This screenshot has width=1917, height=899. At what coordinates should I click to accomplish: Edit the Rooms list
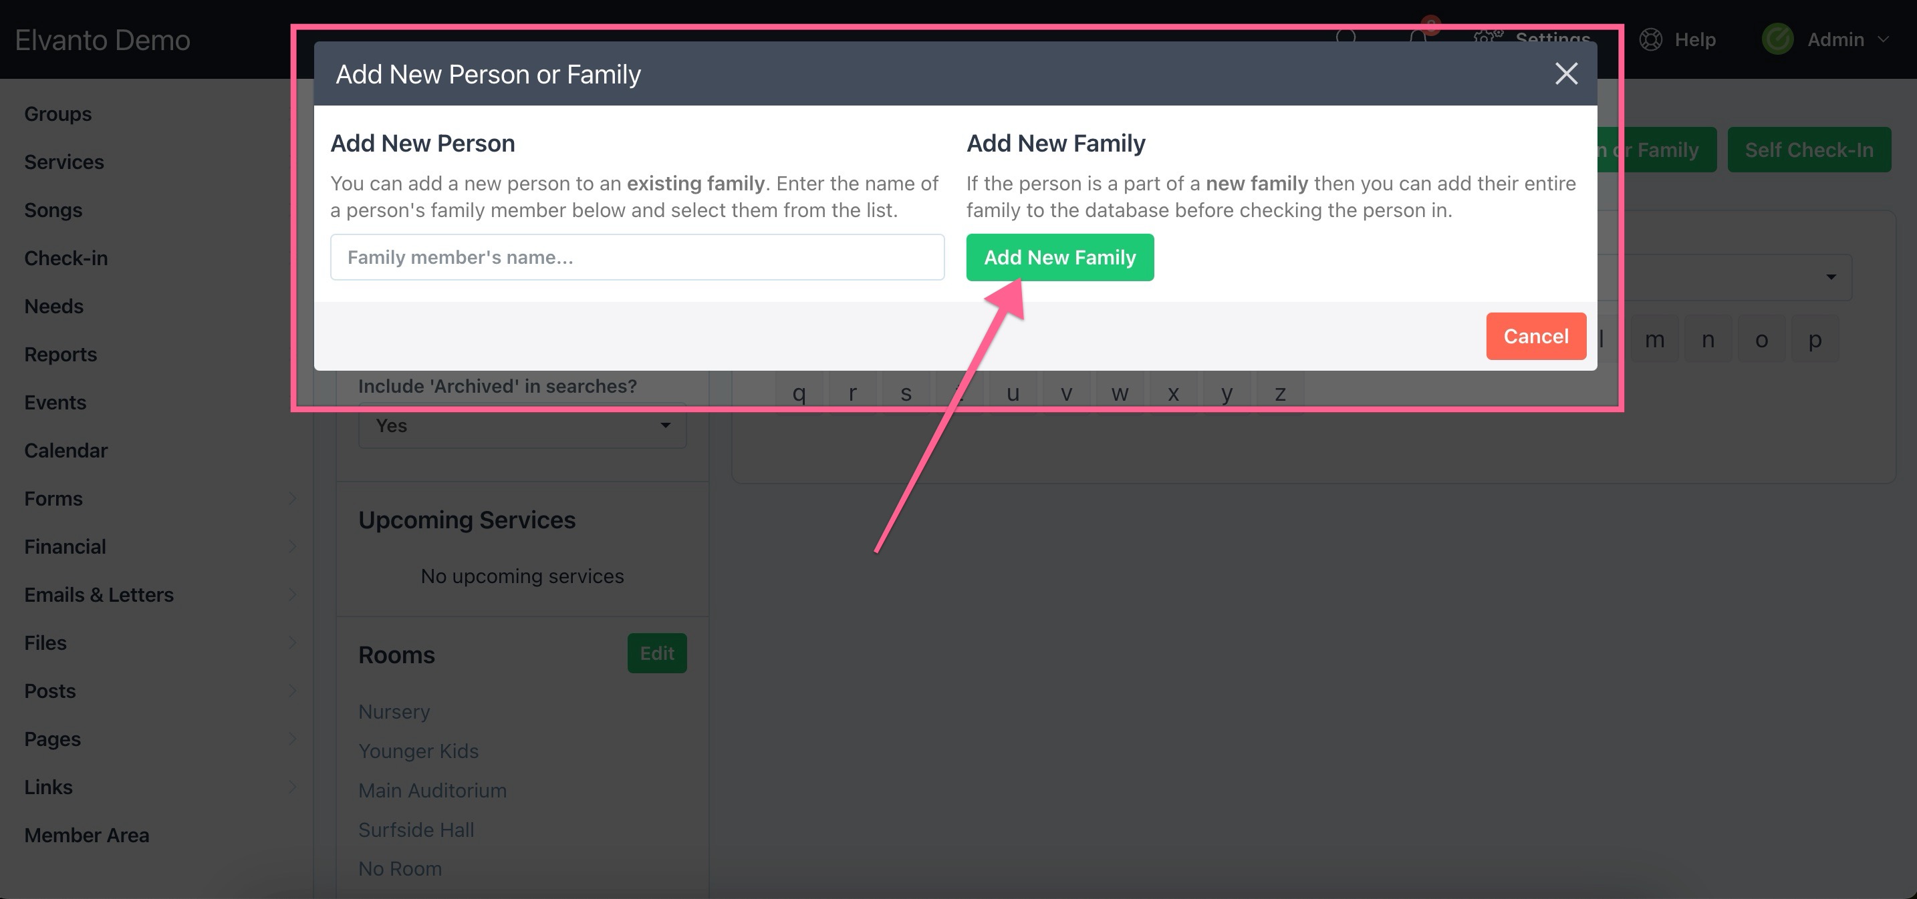pyautogui.click(x=656, y=653)
